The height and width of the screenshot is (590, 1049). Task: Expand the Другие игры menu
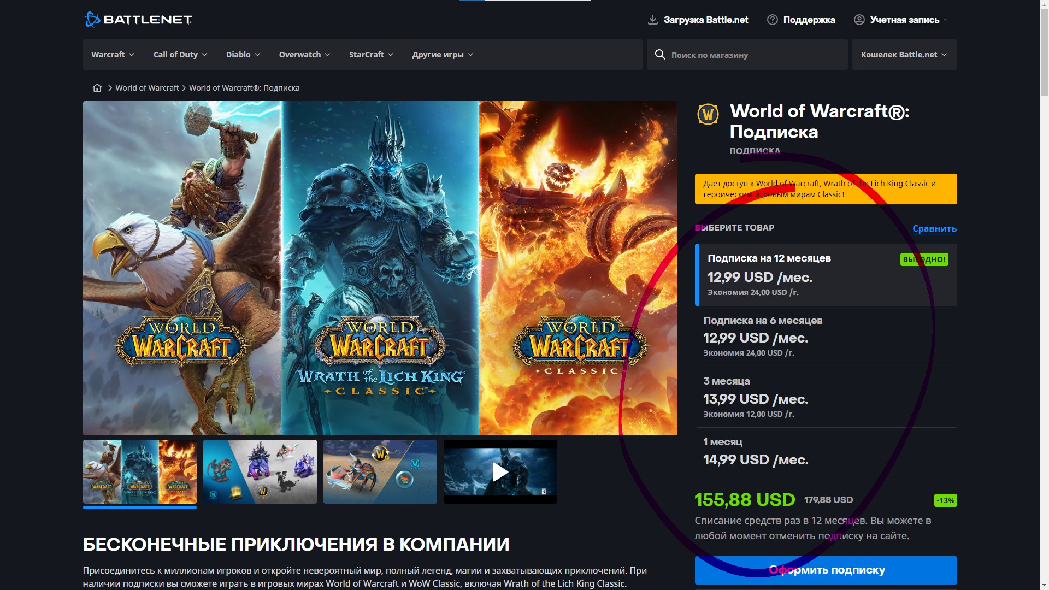(443, 55)
